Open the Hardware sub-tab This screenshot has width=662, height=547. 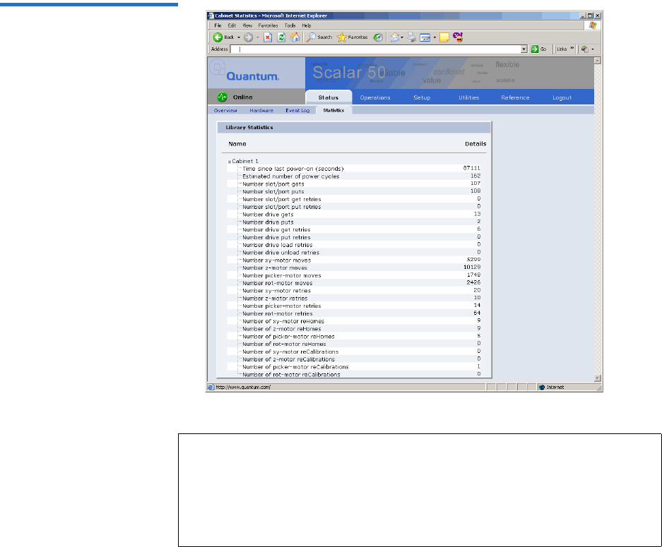(261, 111)
